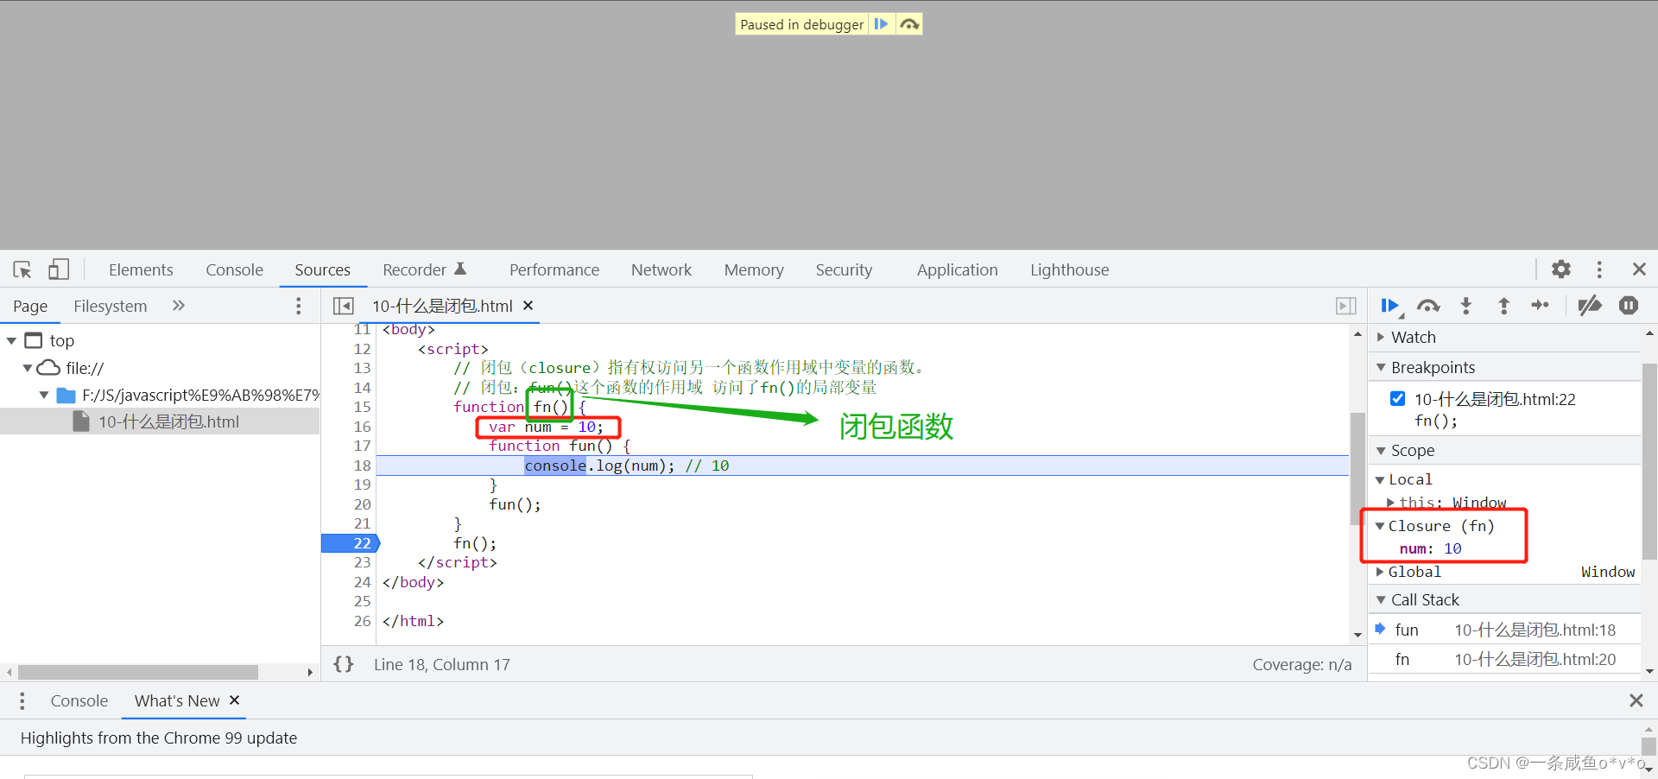Select the fn call stack frame
The image size is (1658, 779).
[1505, 660]
